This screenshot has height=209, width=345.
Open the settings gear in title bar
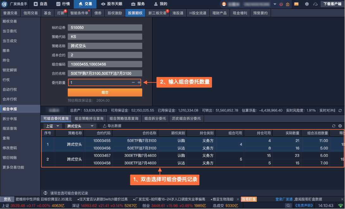coord(307,4)
